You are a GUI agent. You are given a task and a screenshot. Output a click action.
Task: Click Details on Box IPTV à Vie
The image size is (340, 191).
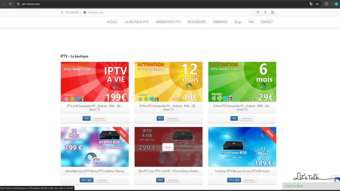coord(168,147)
